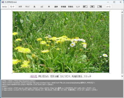Open the ファイル menu

(4, 7)
